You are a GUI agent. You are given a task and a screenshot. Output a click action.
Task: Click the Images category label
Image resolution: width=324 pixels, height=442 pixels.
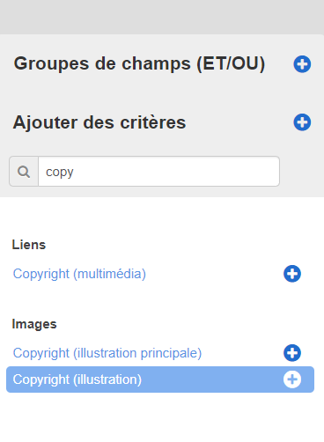(x=34, y=324)
